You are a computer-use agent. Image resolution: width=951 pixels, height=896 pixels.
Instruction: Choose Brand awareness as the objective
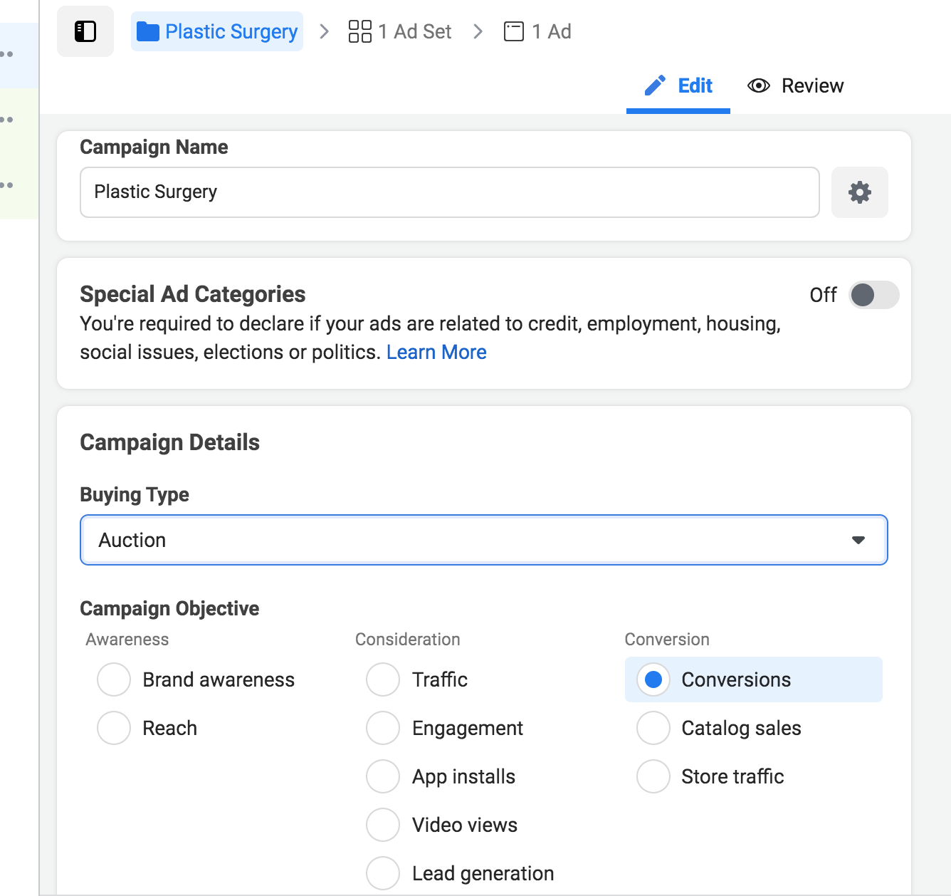tap(113, 679)
